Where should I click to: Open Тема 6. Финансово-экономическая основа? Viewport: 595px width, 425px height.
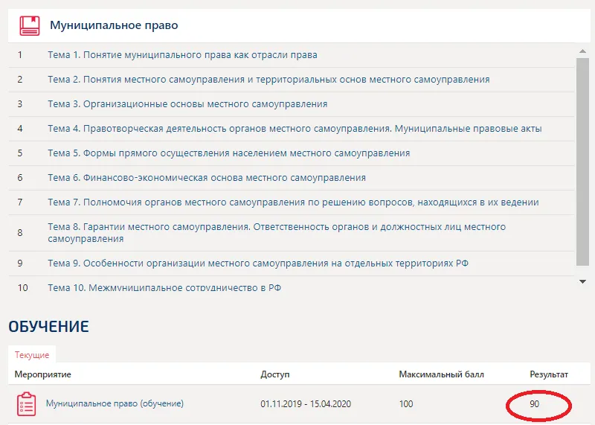click(207, 178)
